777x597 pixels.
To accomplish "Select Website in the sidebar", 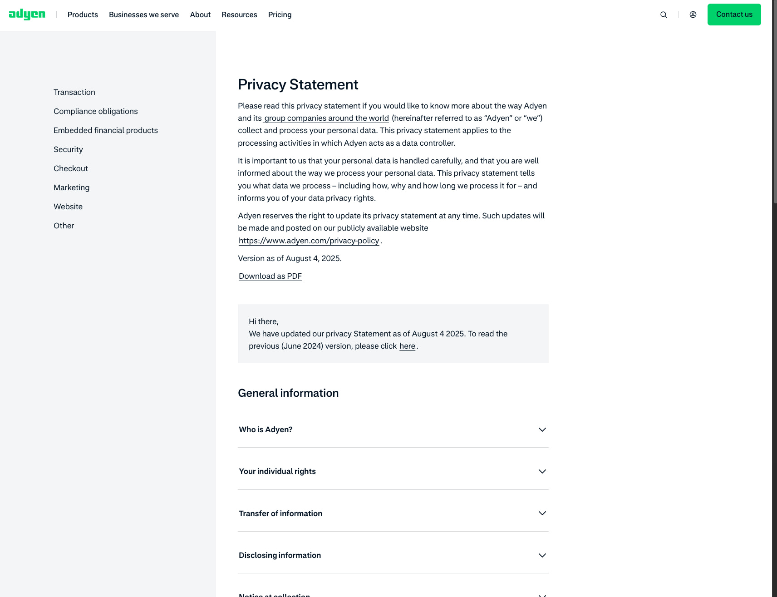I will point(68,207).
